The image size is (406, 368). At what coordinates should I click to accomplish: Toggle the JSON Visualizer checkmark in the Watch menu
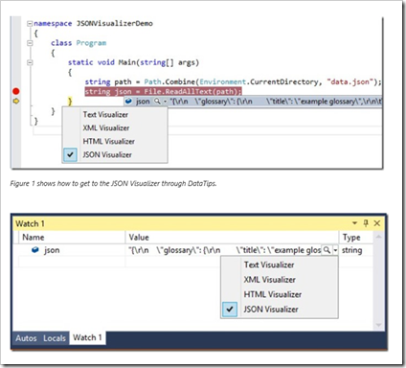(x=230, y=310)
